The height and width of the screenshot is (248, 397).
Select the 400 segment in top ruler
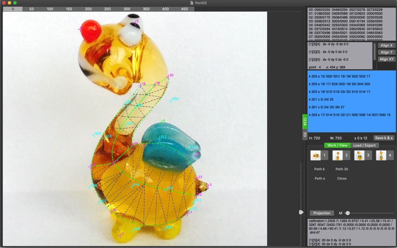[x=165, y=9]
